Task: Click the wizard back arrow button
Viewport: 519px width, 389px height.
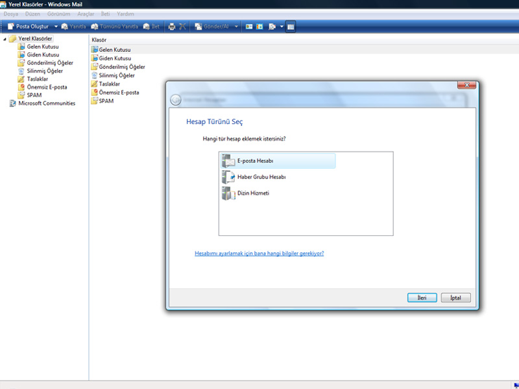Action: point(175,100)
